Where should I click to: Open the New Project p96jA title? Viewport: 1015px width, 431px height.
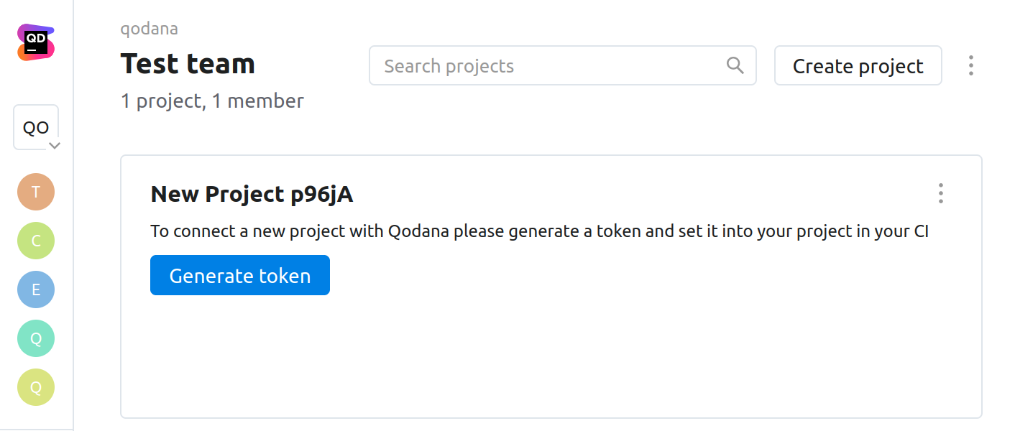coord(252,194)
